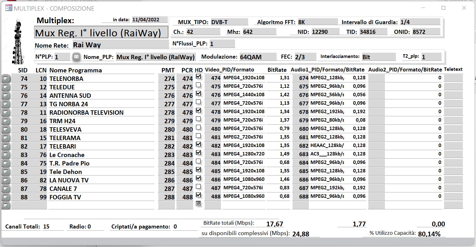Toggle HD checkbox for TRM H24

198,119
